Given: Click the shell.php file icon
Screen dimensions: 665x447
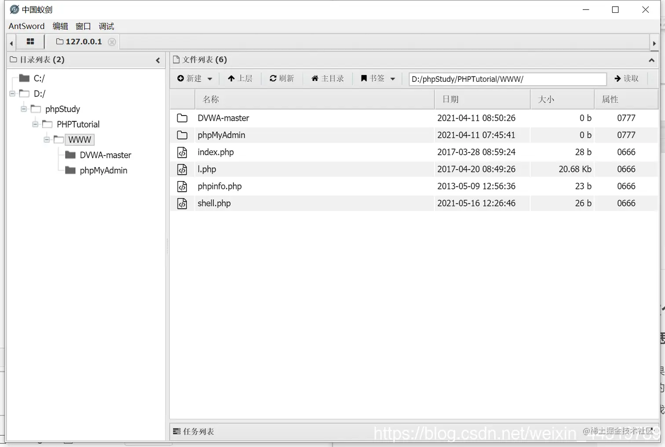Looking at the screenshot, I should coord(182,204).
